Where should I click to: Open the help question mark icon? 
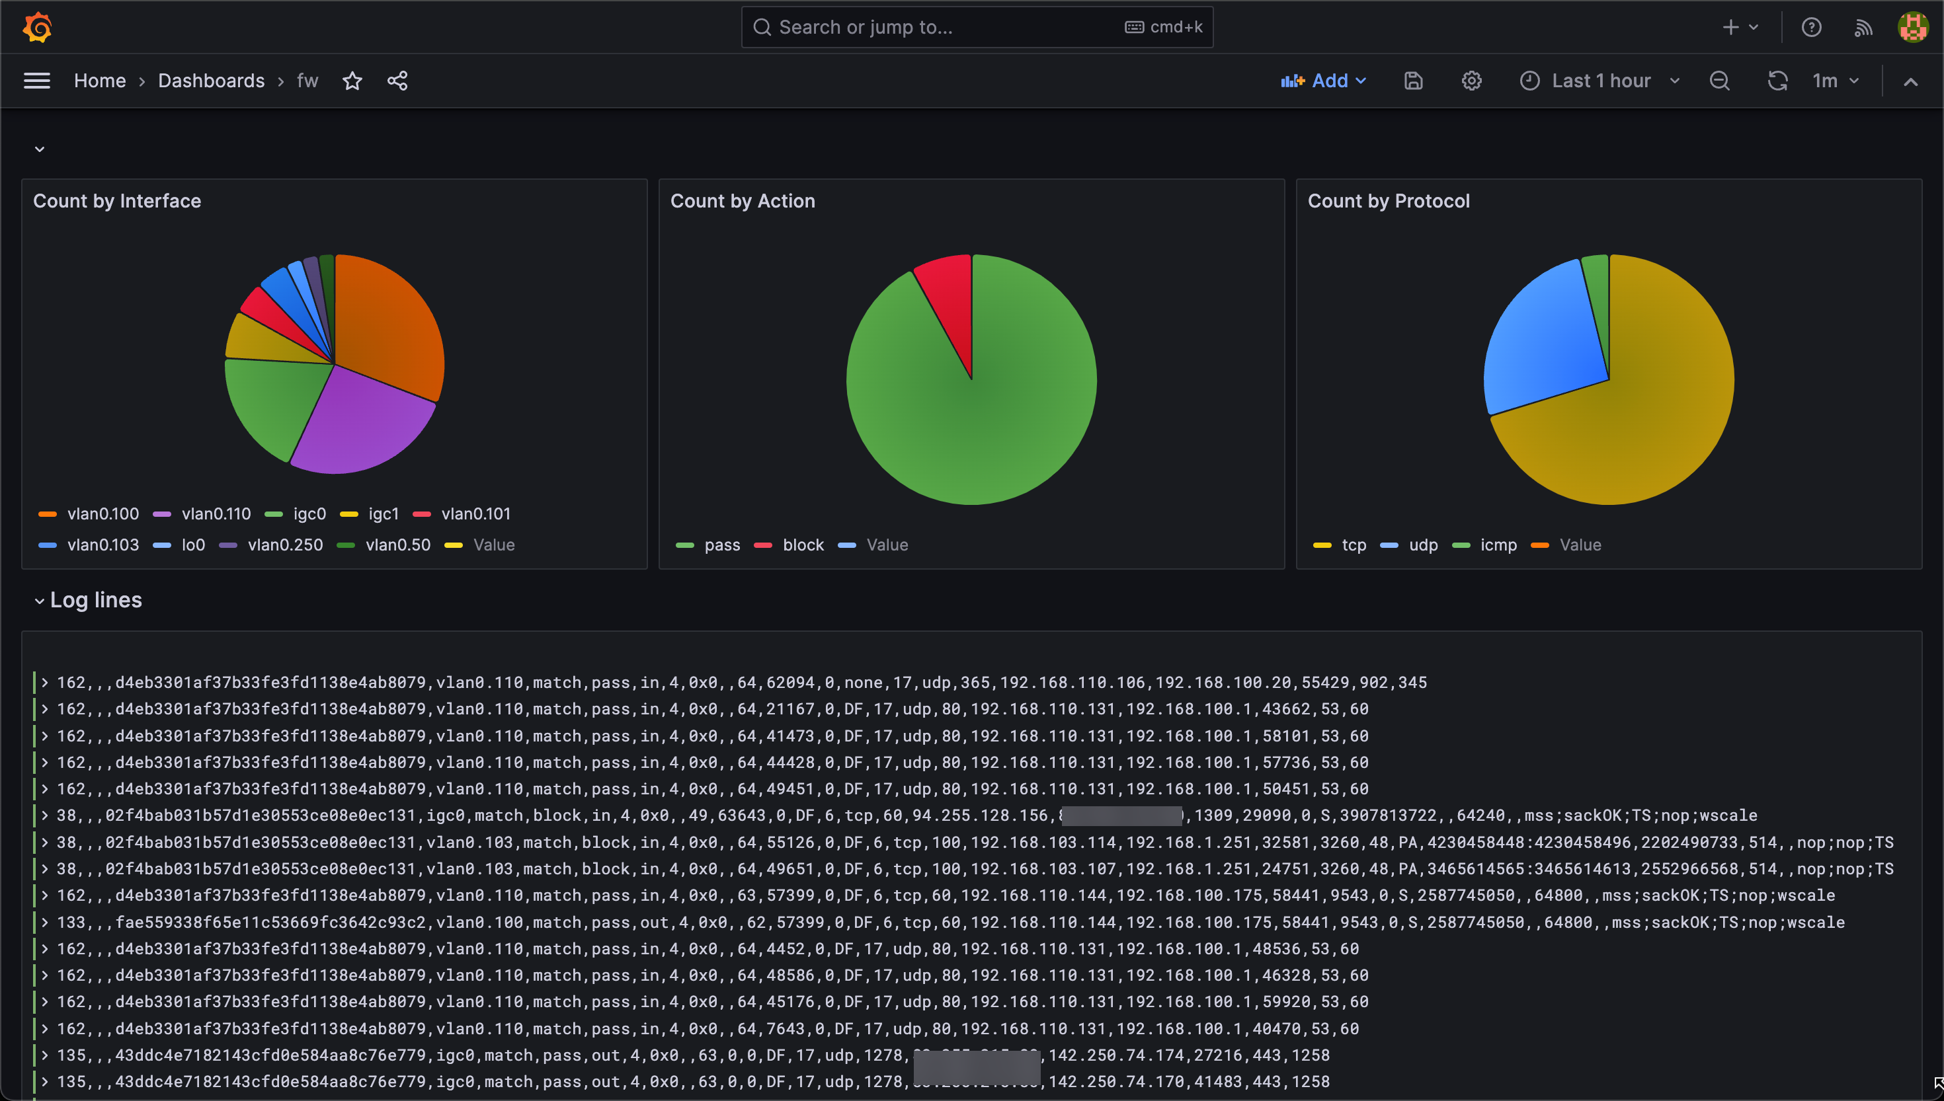pyautogui.click(x=1811, y=27)
